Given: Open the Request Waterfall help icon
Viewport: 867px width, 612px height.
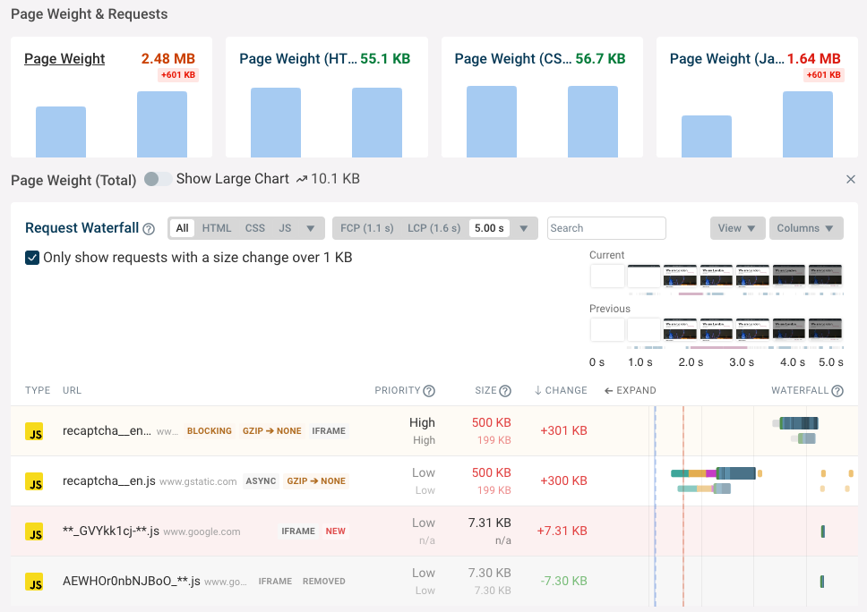Looking at the screenshot, I should coord(148,228).
